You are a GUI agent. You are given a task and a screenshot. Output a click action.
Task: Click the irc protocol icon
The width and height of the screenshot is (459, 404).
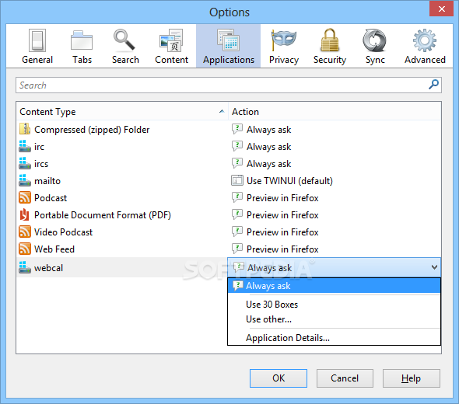(25, 146)
